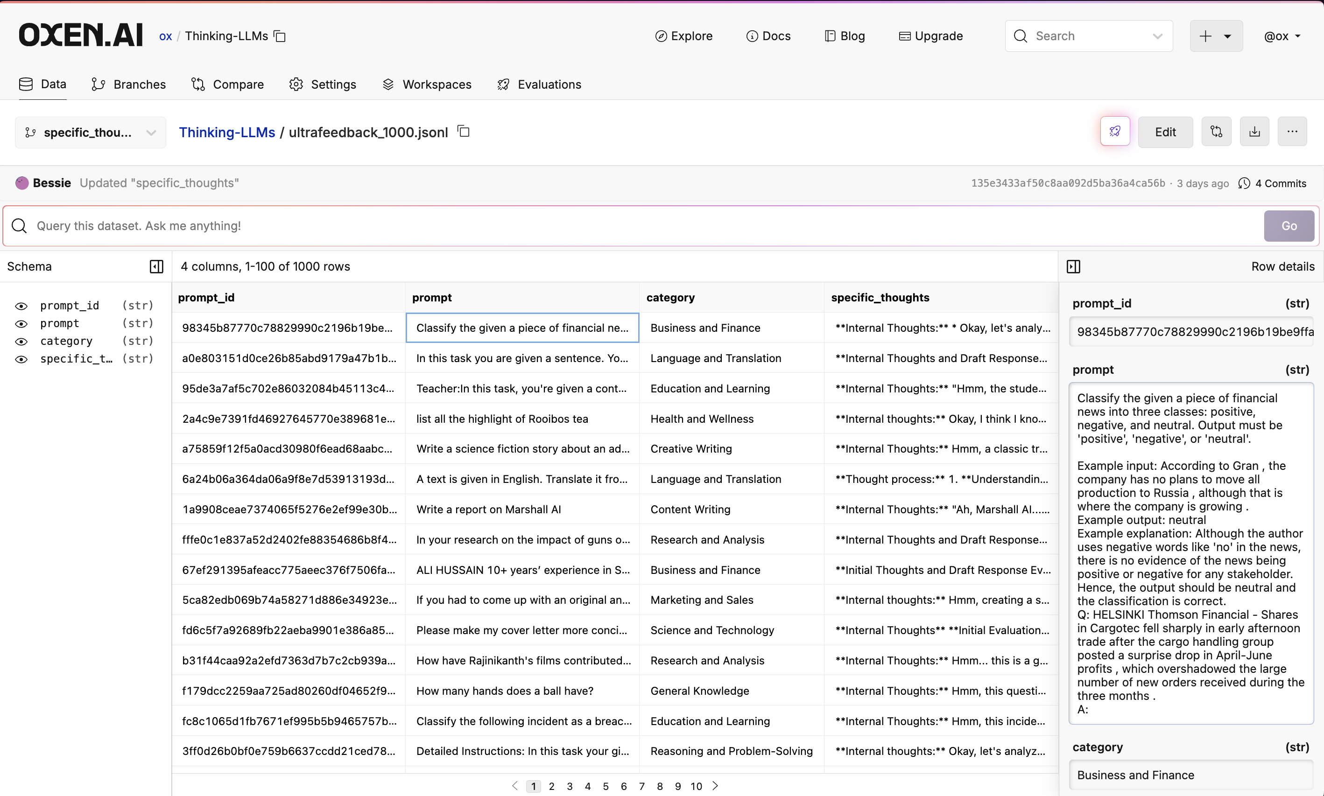Click the compare icon next to Edit

click(x=1216, y=132)
